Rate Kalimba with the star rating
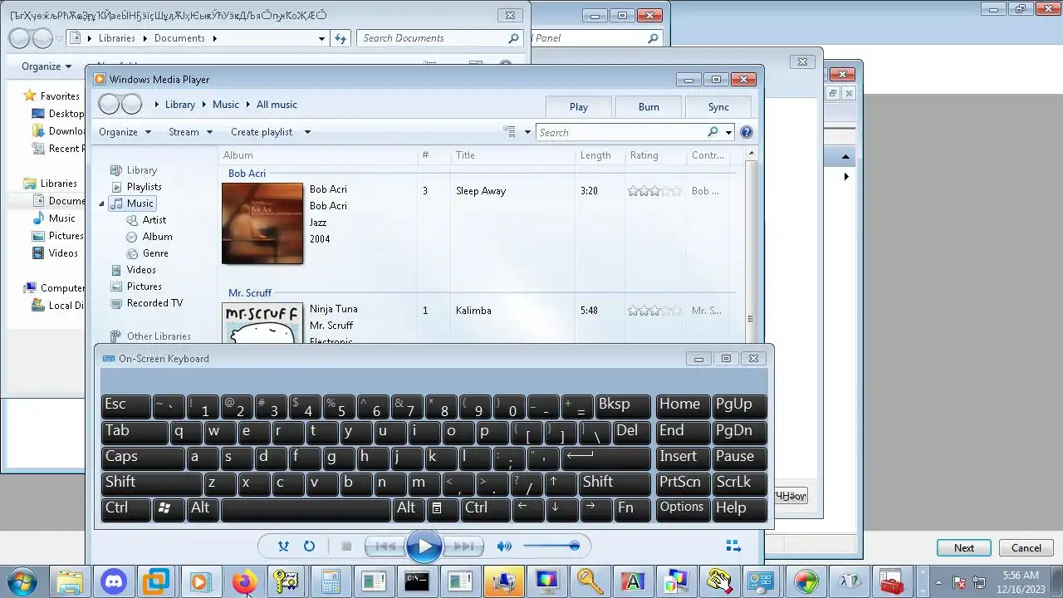 654,311
